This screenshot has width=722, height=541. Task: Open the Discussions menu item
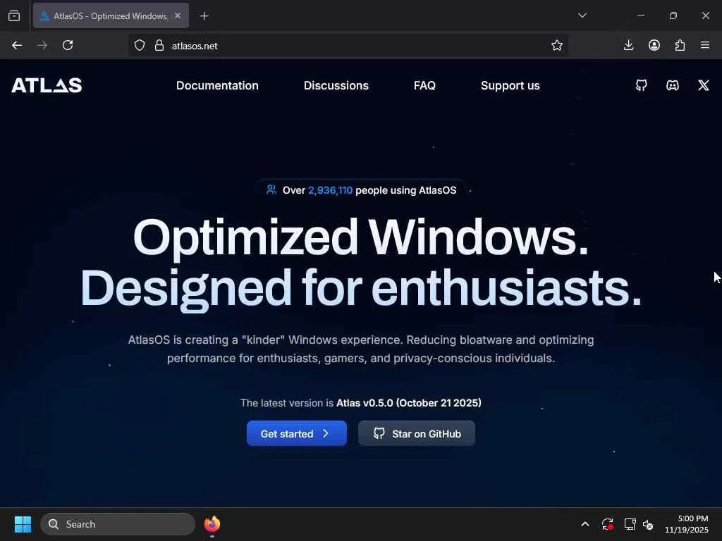click(x=336, y=85)
